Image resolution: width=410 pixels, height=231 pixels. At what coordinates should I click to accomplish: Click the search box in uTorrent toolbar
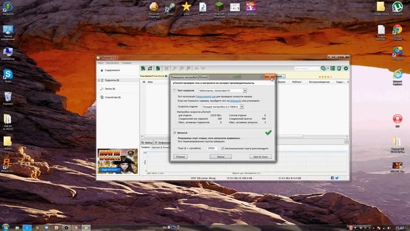coord(307,69)
